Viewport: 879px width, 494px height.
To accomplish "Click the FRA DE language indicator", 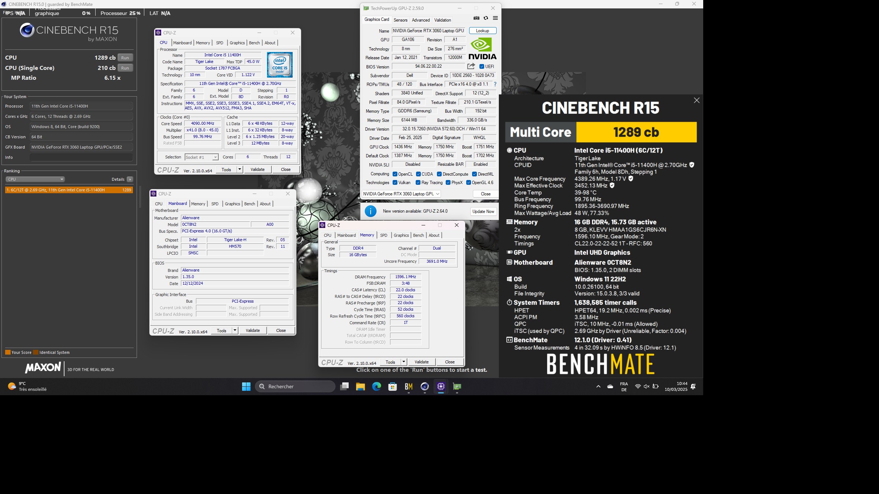I will pos(624,386).
